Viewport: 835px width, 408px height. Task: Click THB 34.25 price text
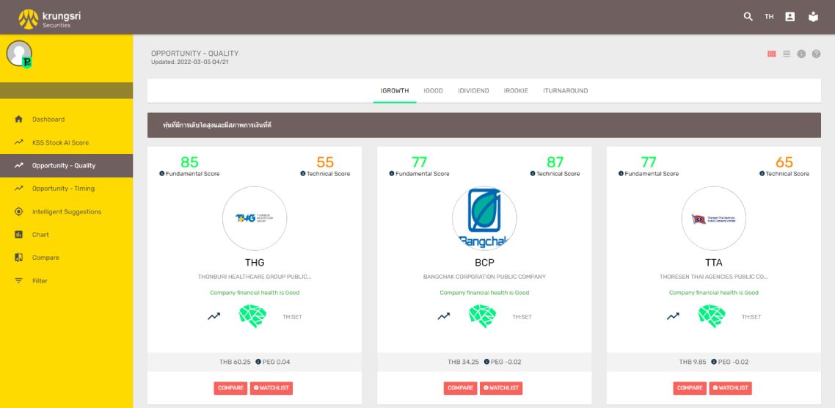click(463, 363)
